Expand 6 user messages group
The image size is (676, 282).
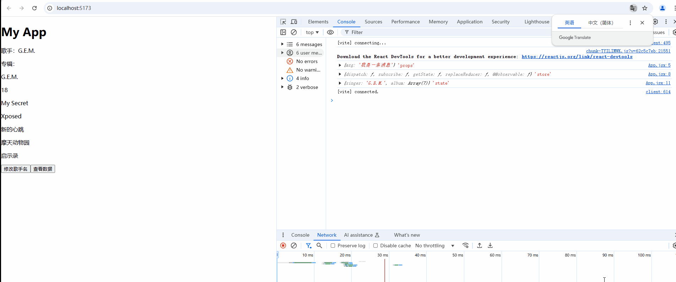coord(282,53)
